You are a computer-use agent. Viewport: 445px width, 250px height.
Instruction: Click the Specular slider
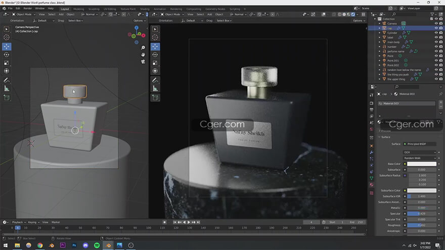coord(421,214)
